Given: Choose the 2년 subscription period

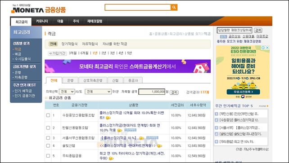Looking at the screenshot, I should (x=104, y=53).
